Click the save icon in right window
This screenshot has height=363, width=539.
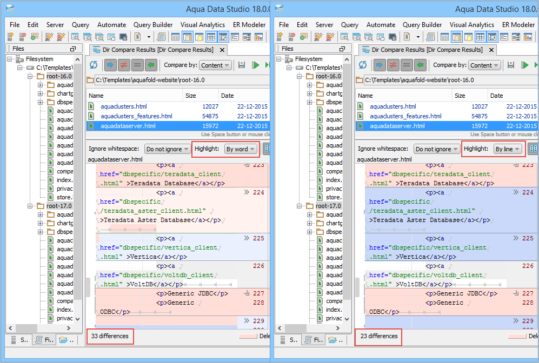(510, 65)
